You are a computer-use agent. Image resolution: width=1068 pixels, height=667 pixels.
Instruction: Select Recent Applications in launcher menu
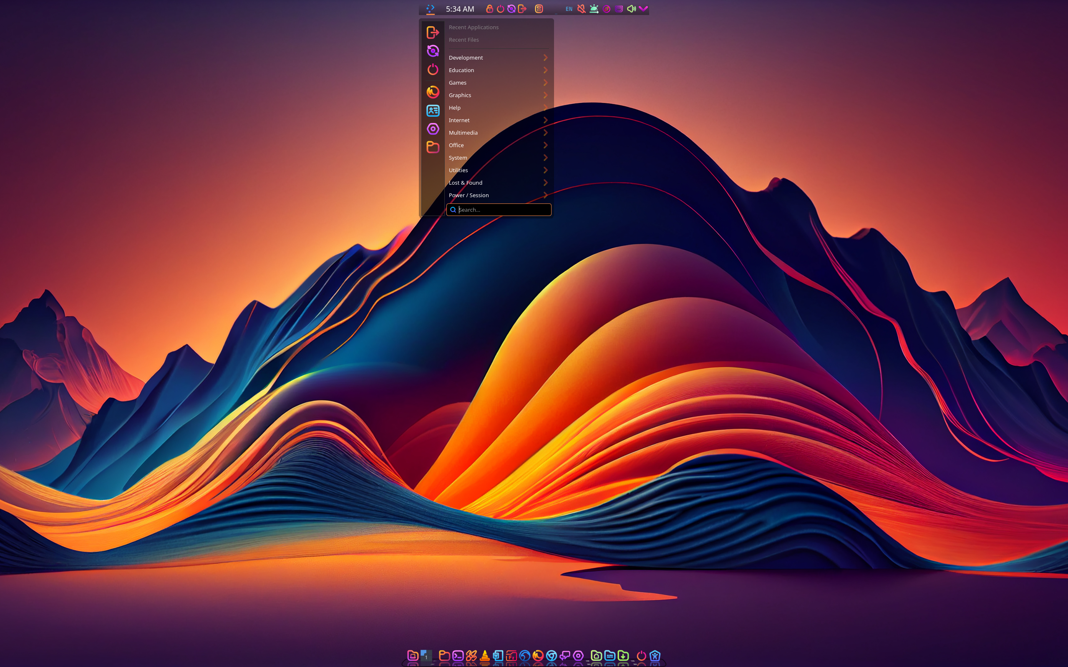tap(499, 28)
